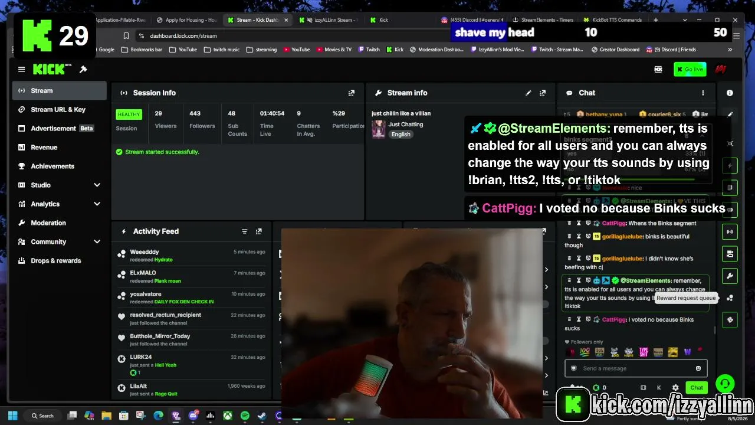This screenshot has width=755, height=425.
Task: Click the Weeedddy redeemed Hydrate row
Action: 192,256
